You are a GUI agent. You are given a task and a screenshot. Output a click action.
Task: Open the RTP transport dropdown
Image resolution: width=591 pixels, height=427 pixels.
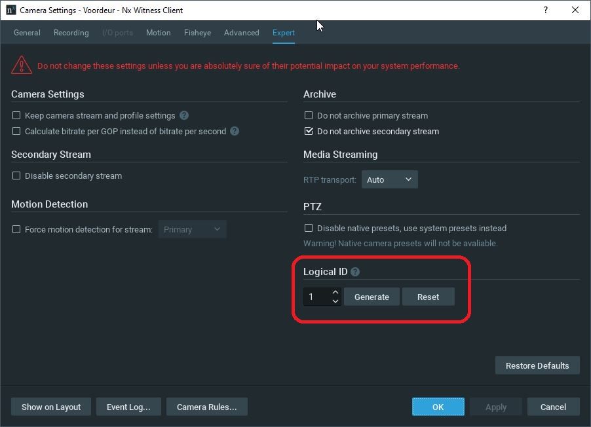coord(389,179)
